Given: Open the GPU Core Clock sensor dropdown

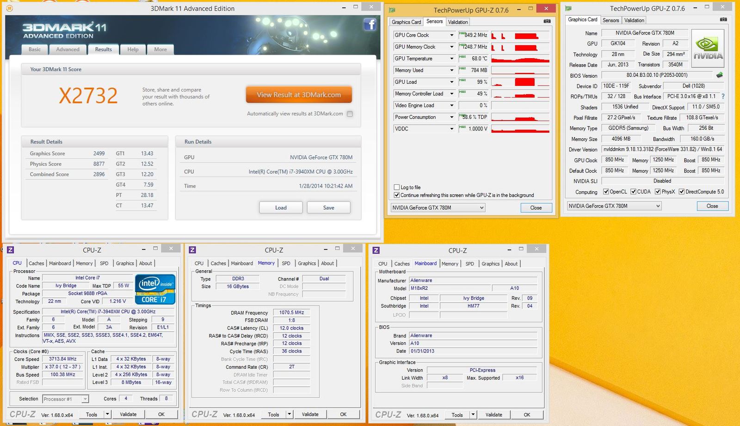Looking at the screenshot, I should coord(452,35).
